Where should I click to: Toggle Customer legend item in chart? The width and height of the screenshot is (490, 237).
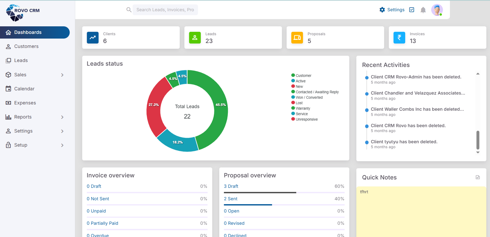point(301,75)
